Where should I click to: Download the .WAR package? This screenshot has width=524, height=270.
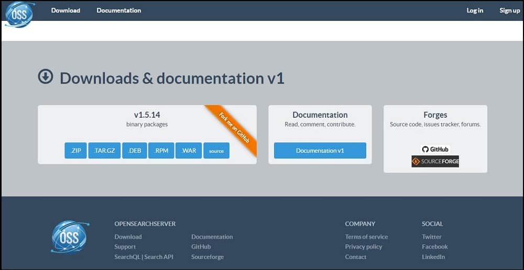coord(189,151)
